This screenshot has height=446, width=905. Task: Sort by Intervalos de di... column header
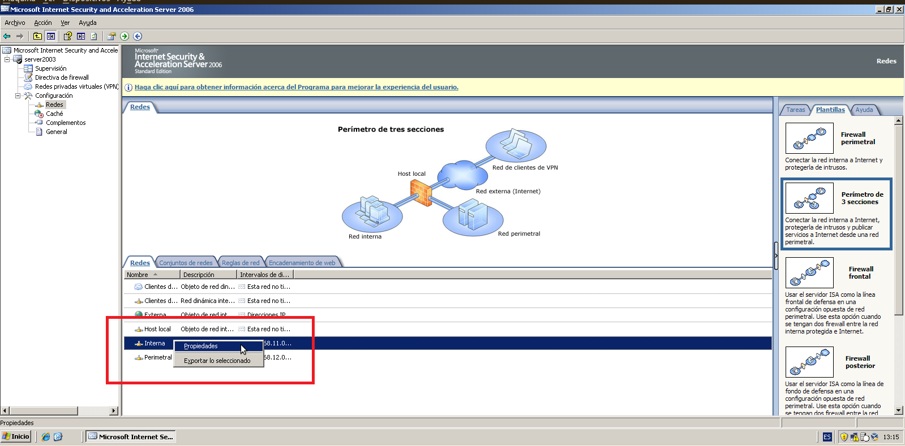click(265, 275)
